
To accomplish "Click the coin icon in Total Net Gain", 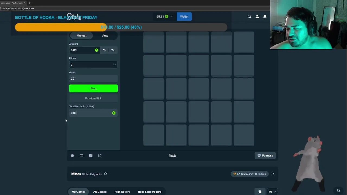I will pos(114,113).
